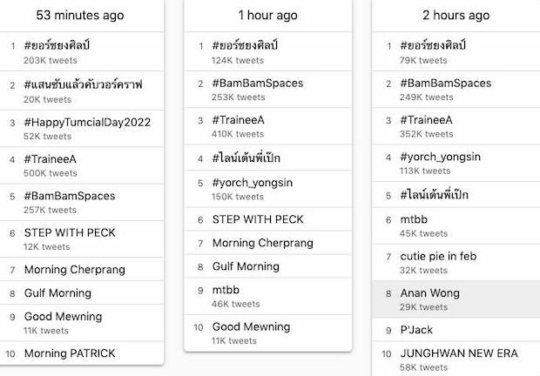Click the Anan Wong trend entry
540x376 pixels.
430,293
